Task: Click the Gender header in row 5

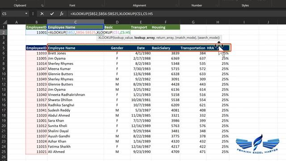Action: pyautogui.click(x=117, y=48)
